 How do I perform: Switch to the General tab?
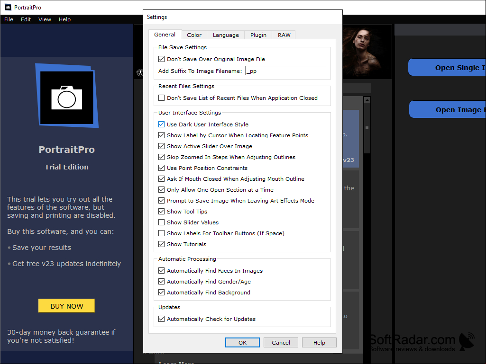165,35
